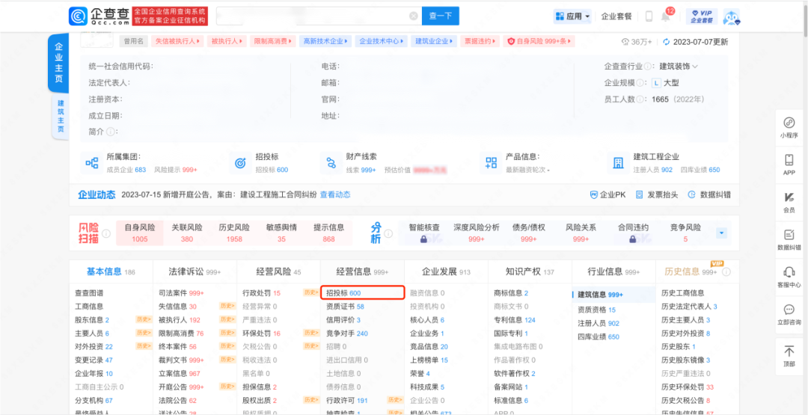Viewport: 808px width, 415px height.
Task: Open 专利信息 124 entry
Action: click(515, 320)
